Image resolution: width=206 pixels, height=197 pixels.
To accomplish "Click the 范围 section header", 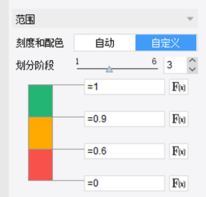I will [x=105, y=19].
